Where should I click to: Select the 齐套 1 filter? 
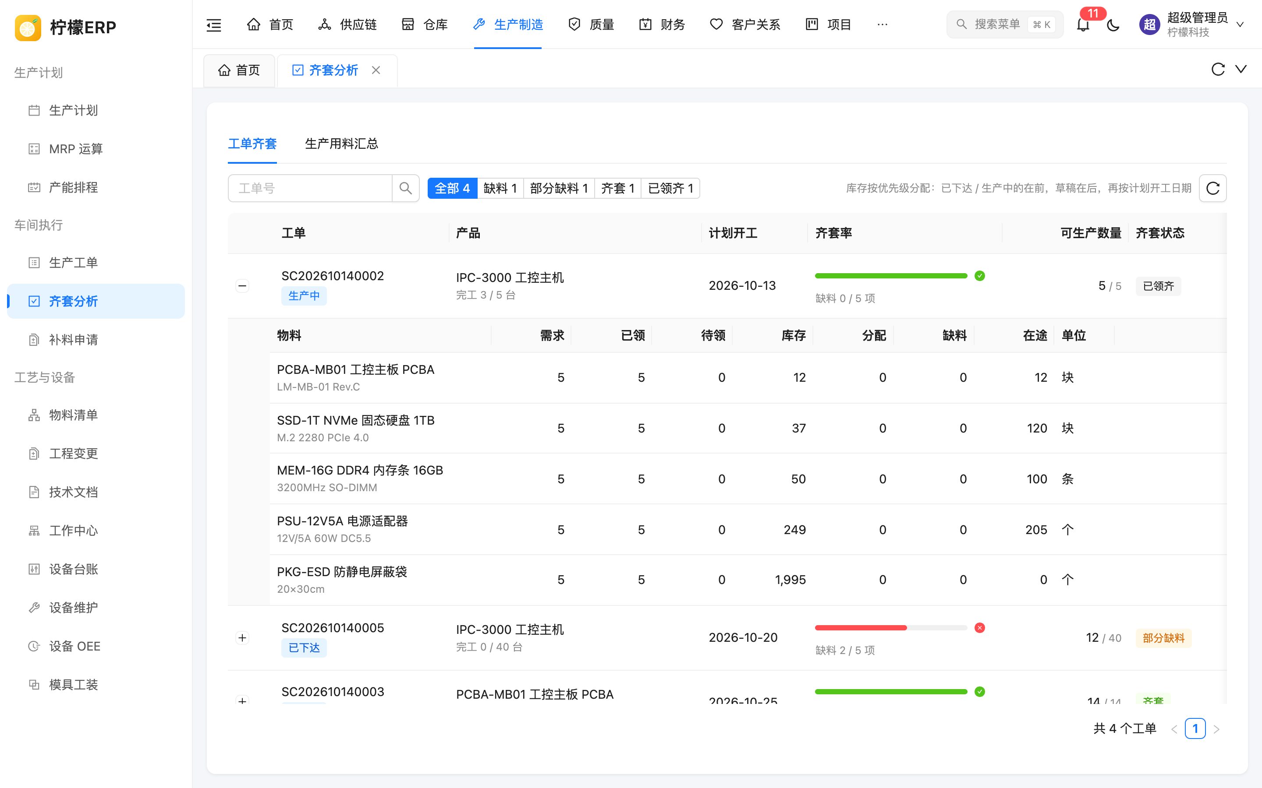(x=618, y=188)
